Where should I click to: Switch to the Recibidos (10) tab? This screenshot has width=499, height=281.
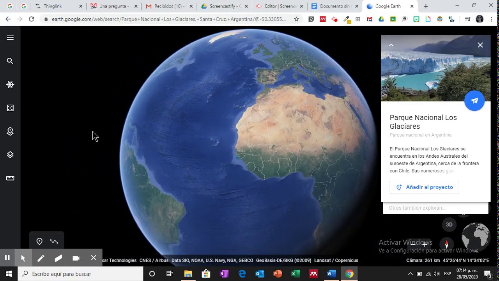coord(169,6)
